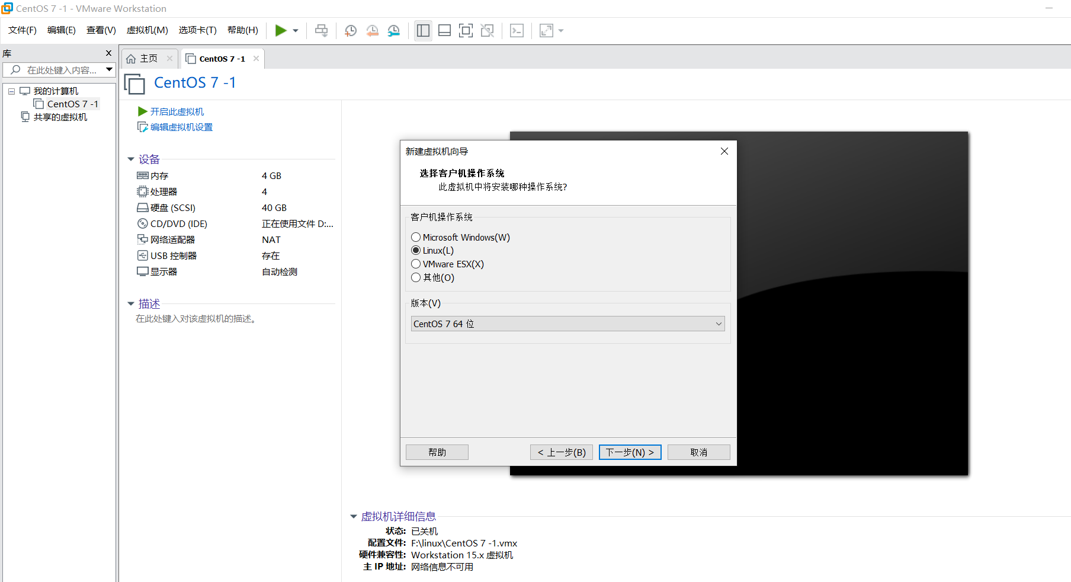Viewport: 1071px width, 582px height.
Task: Select VMware ESX(X) radio button
Action: click(x=416, y=264)
